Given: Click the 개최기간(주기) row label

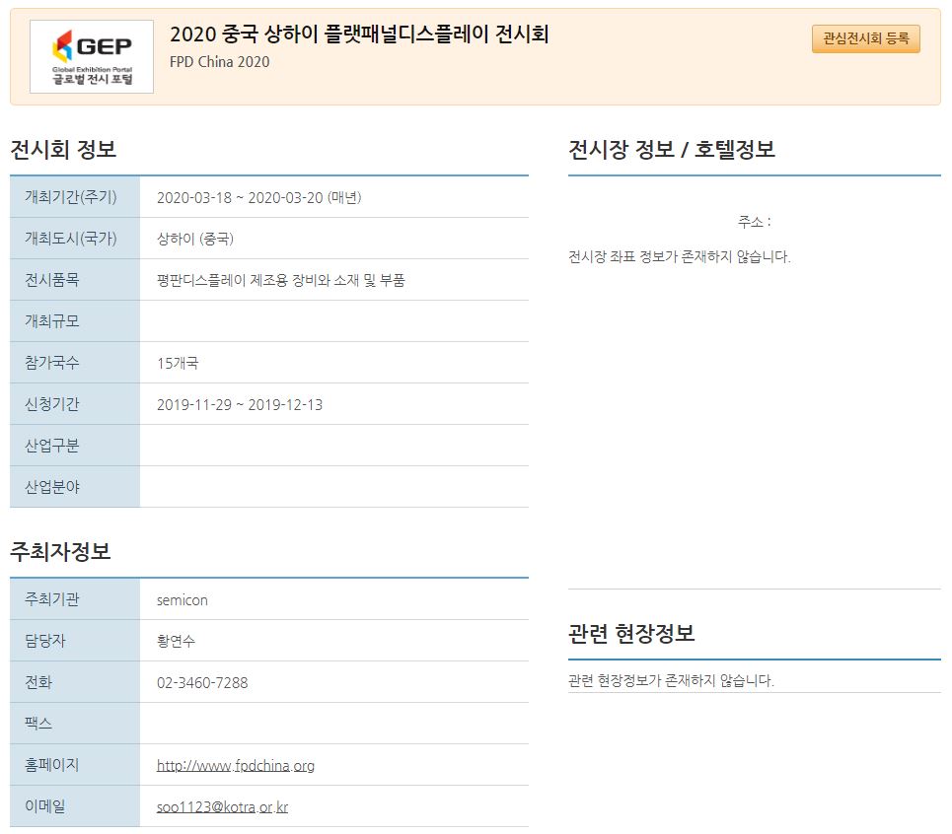Looking at the screenshot, I should pyautogui.click(x=70, y=197).
